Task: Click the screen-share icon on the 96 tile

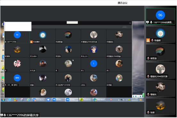Action: click(x=148, y=22)
